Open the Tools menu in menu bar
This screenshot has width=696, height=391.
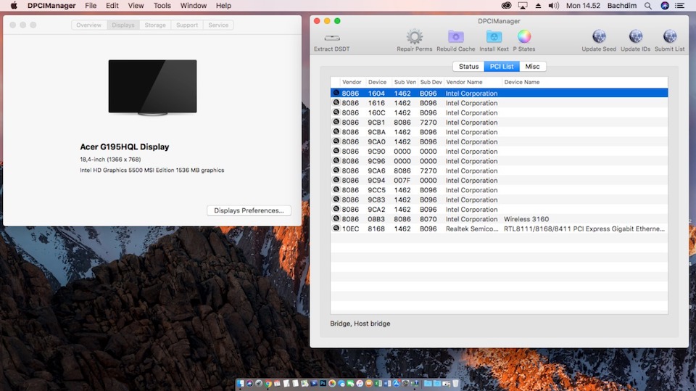coord(162,6)
